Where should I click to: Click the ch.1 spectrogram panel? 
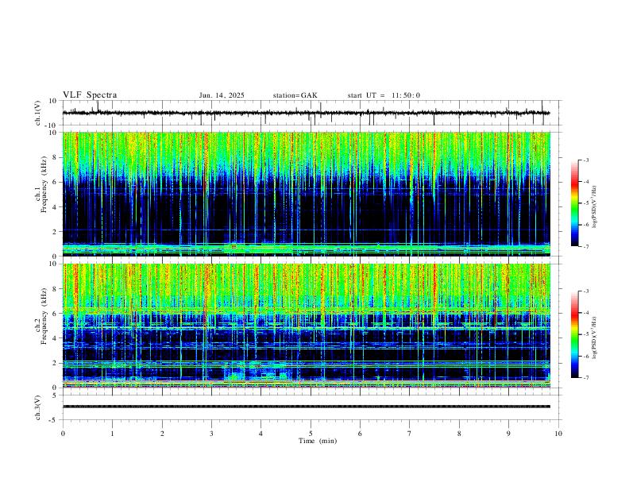(x=306, y=194)
